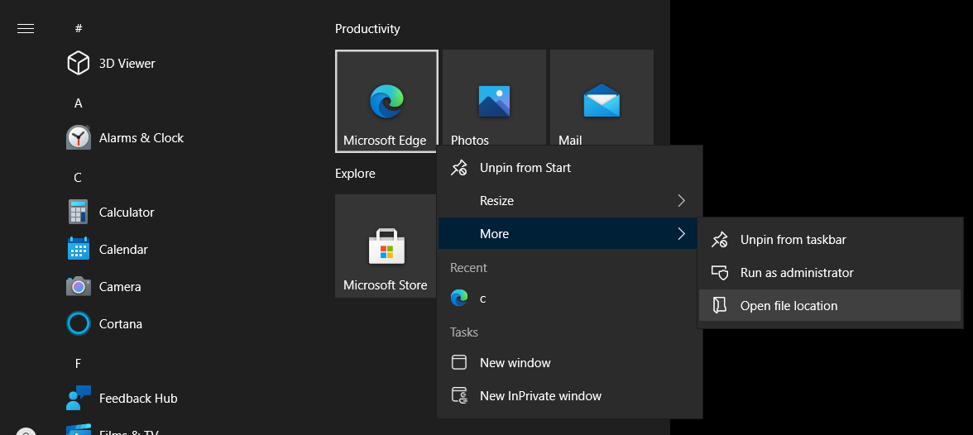Click the Run as administrator shield icon
973x435 pixels.
(x=720, y=272)
